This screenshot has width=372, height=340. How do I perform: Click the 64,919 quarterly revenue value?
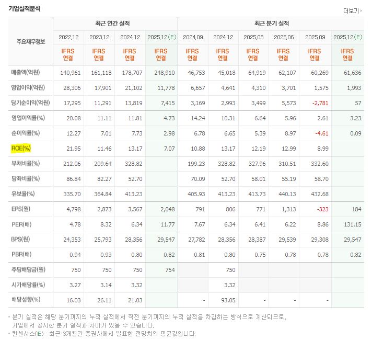click(257, 73)
